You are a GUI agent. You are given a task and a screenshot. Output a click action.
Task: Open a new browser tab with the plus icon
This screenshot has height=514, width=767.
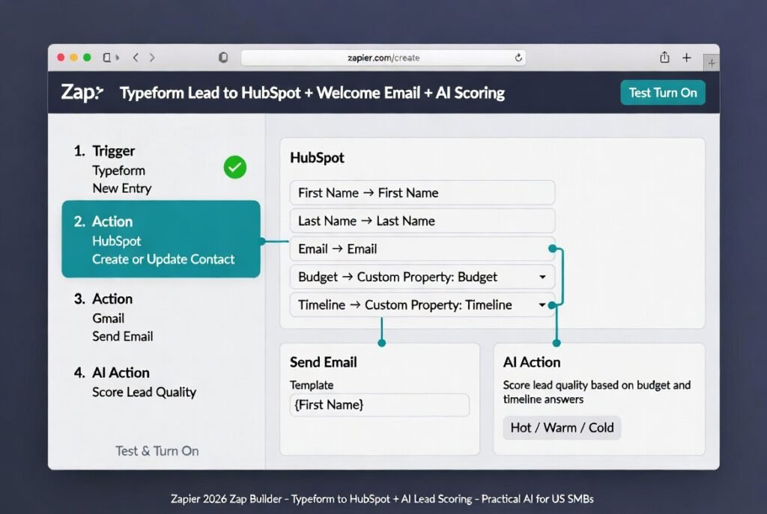click(686, 57)
